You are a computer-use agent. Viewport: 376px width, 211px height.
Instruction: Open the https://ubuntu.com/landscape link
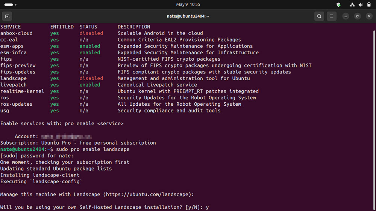click(147, 195)
